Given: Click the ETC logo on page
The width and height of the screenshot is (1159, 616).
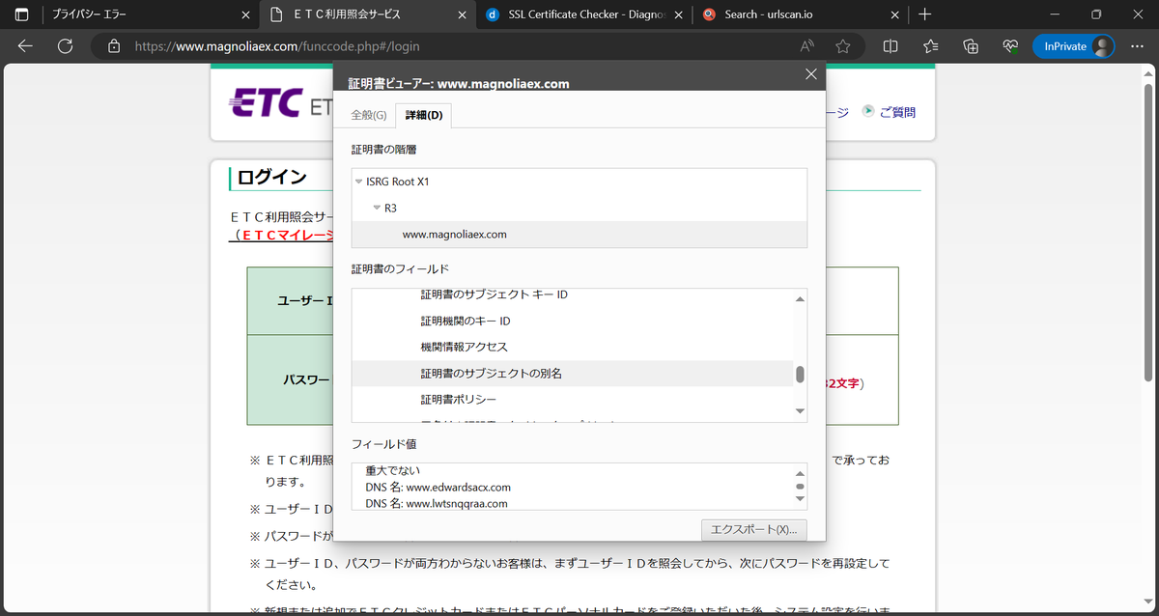Looking at the screenshot, I should (x=267, y=103).
